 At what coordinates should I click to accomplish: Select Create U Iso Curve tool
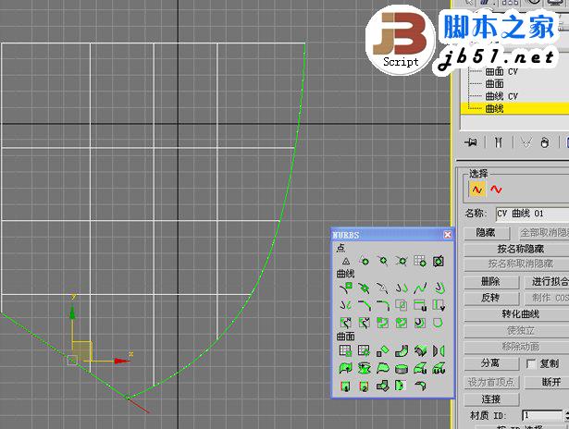pyautogui.click(x=420, y=305)
